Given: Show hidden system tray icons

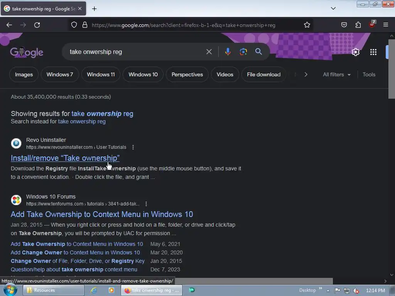Looking at the screenshot, I should [328, 291].
